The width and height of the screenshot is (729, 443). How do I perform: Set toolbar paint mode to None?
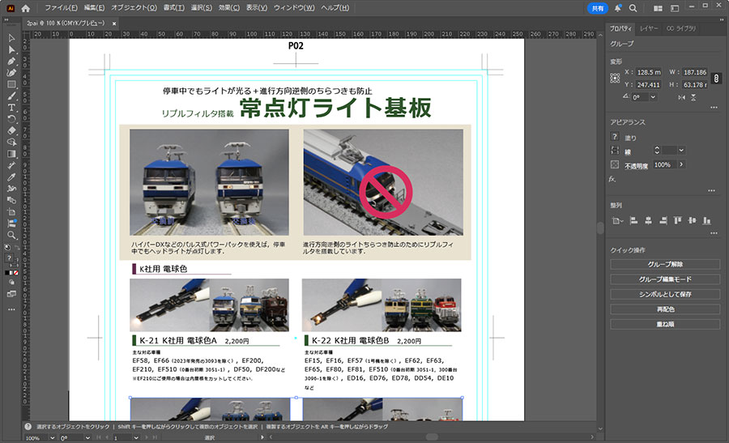(x=16, y=273)
